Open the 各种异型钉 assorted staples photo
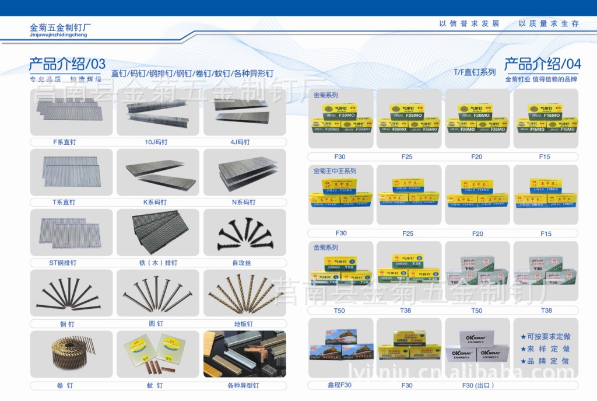The width and height of the screenshot is (597, 401). tap(245, 354)
